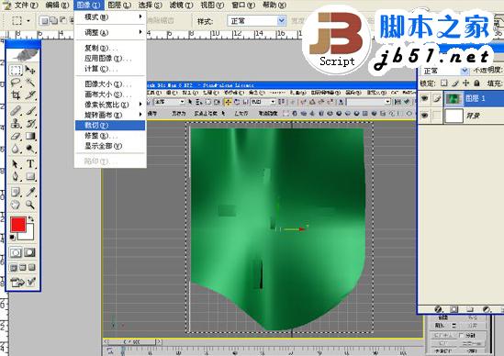Open the 样式 style dropdown
The image size is (504, 356).
[x=282, y=21]
